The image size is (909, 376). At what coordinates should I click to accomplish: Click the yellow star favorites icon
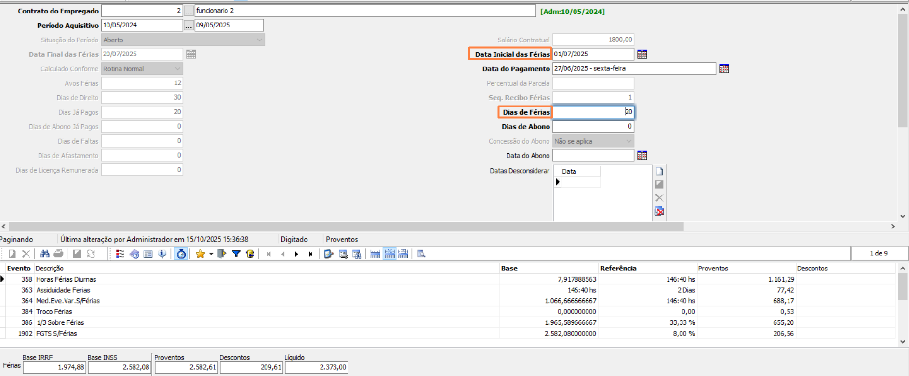click(200, 254)
